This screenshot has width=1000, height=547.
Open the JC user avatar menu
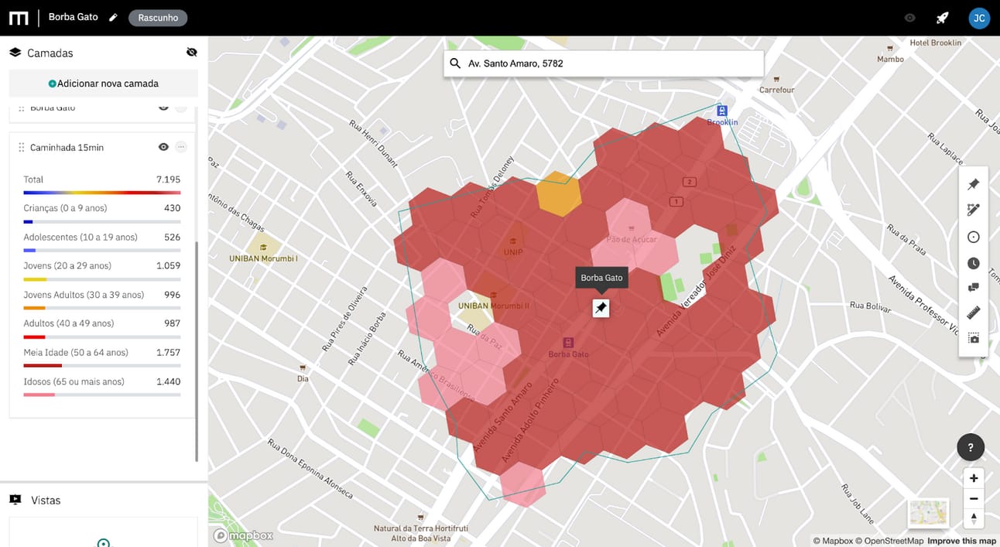pos(979,18)
